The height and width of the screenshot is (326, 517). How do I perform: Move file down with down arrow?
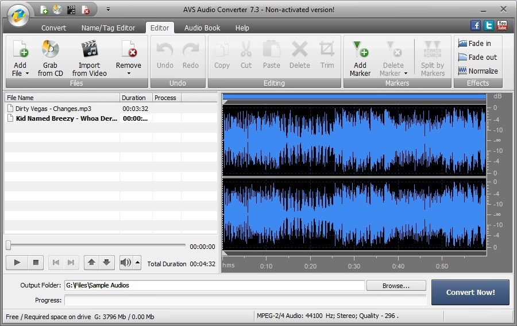[x=106, y=263]
